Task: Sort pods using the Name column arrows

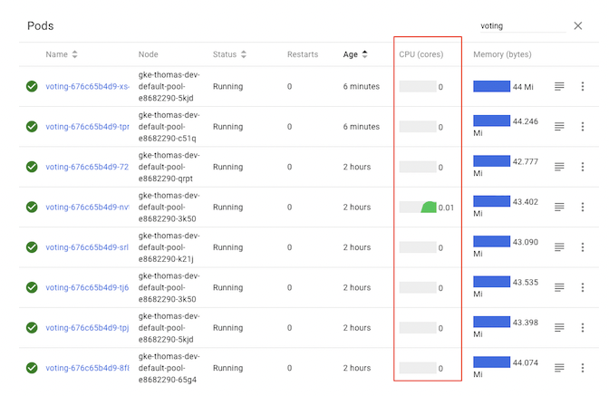Action: (x=74, y=54)
